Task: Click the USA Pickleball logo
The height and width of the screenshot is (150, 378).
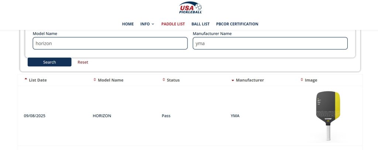Action: 190,8
